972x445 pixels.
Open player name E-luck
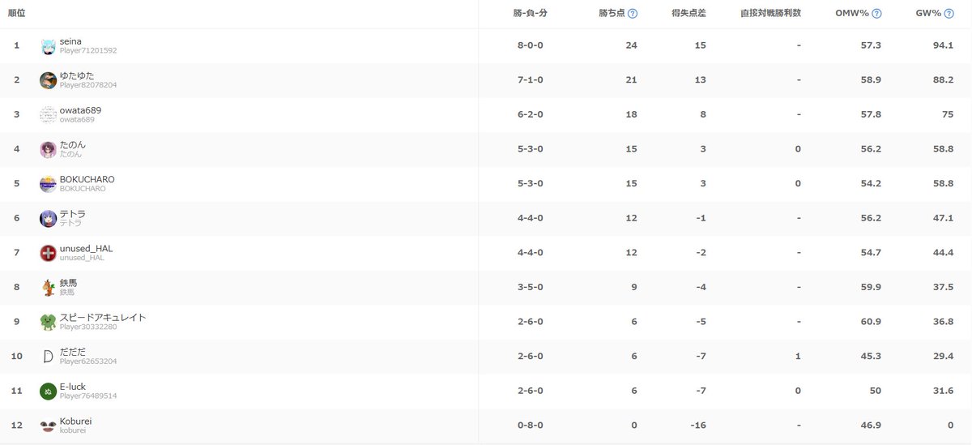pos(73,387)
